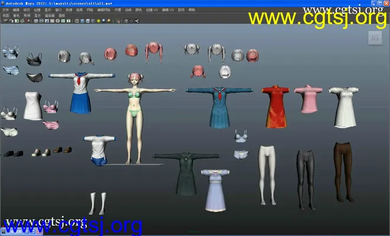Image resolution: width=390 pixels, height=236 pixels.
Task: Open the 网格 (Mesh) menu
Action: click(x=90, y=10)
